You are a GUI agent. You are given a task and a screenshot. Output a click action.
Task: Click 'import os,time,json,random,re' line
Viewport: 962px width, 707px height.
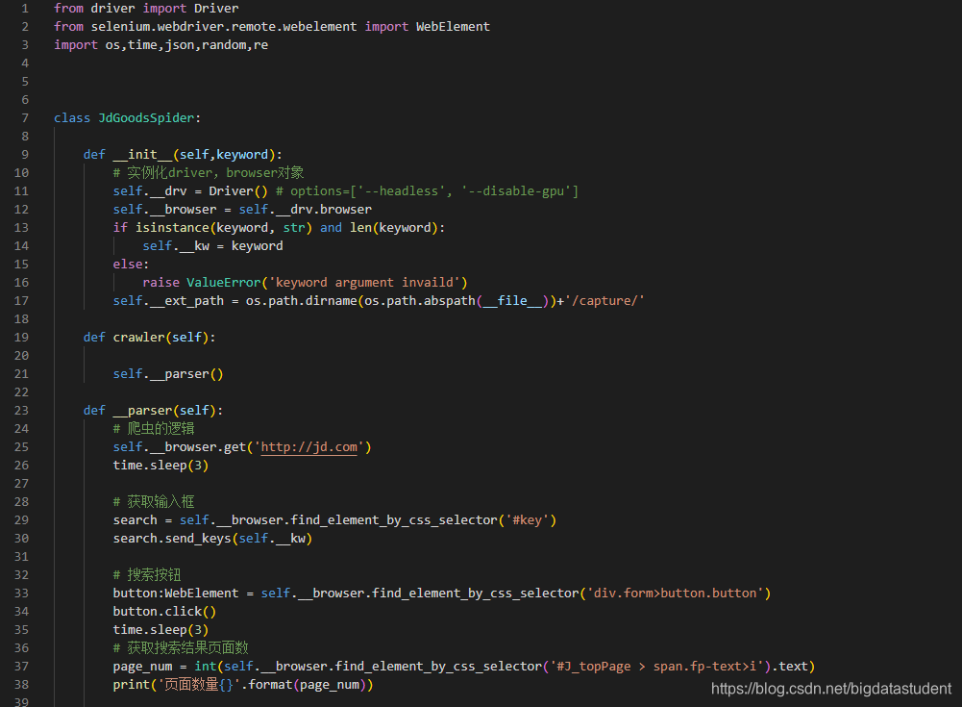pos(160,45)
